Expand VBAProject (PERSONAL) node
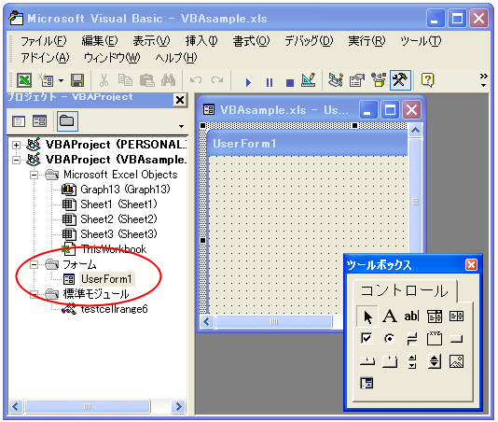The height and width of the screenshot is (422, 498). pos(16,145)
